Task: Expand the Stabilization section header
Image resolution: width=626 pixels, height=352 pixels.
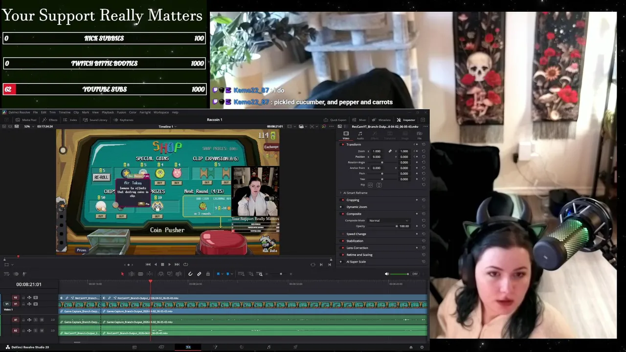Action: [x=355, y=241]
